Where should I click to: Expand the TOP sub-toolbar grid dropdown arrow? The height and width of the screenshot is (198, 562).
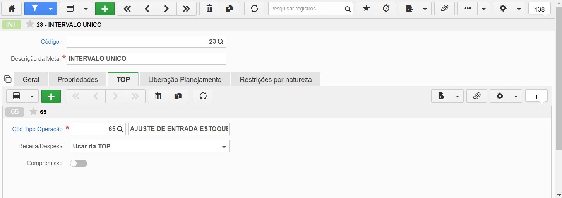[32, 96]
